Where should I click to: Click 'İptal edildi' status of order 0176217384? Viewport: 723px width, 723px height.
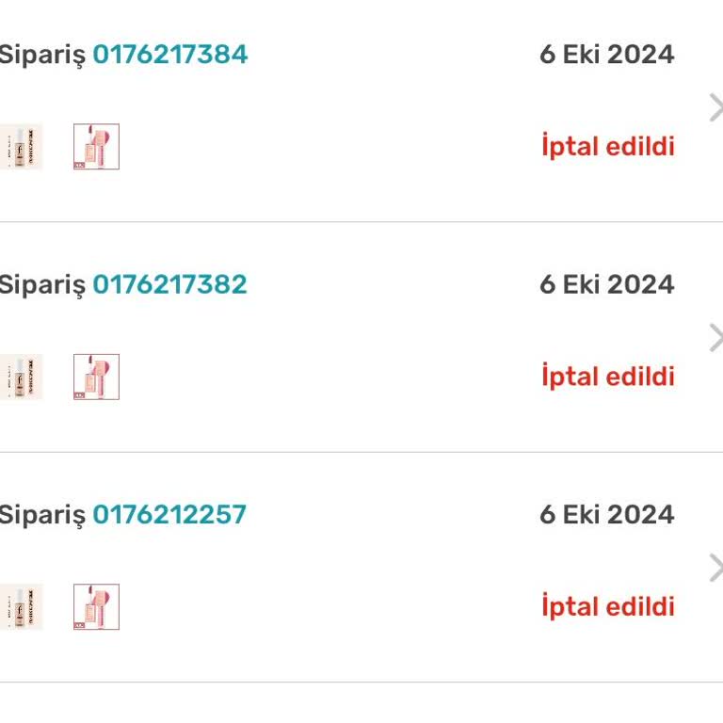(x=608, y=146)
